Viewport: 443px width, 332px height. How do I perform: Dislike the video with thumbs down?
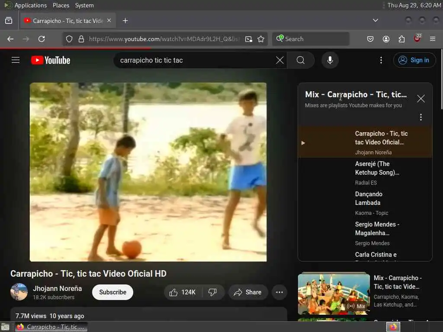213,292
